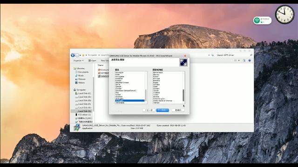
Task: Click the Name column header in file list
Action: pos(101,65)
